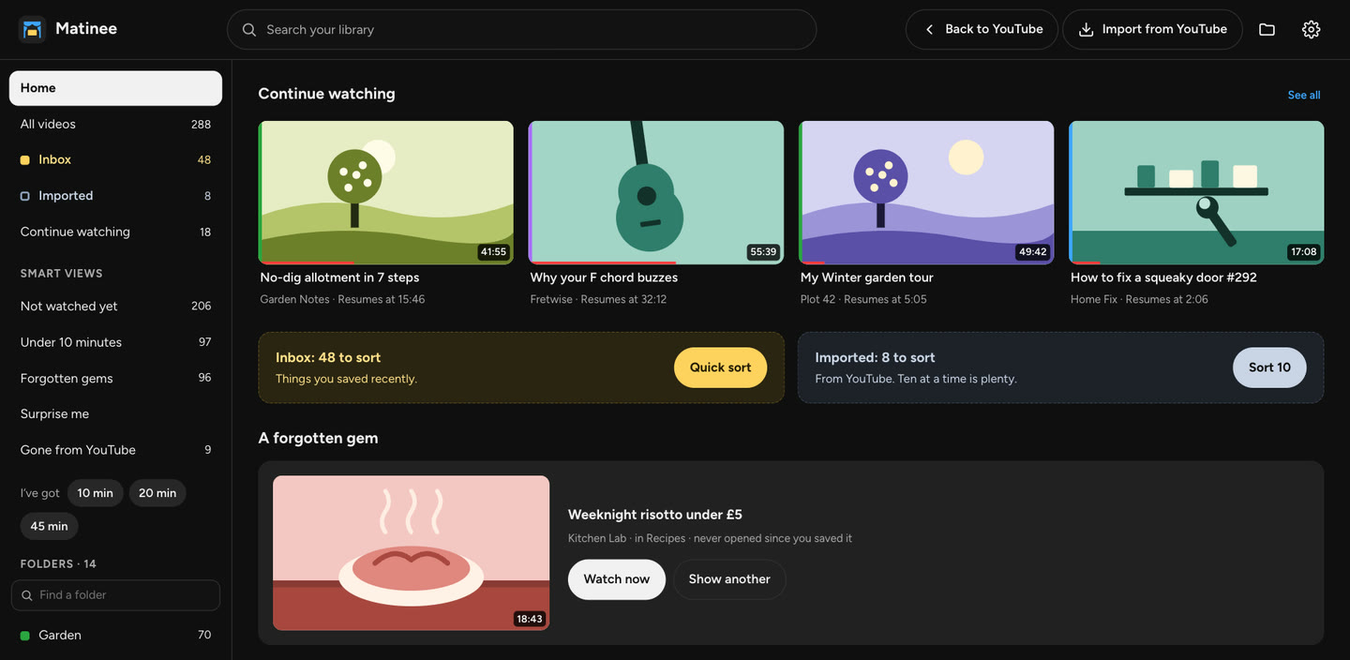Click Watch now for Weeknight risotto
This screenshot has height=660, width=1350.
616,579
